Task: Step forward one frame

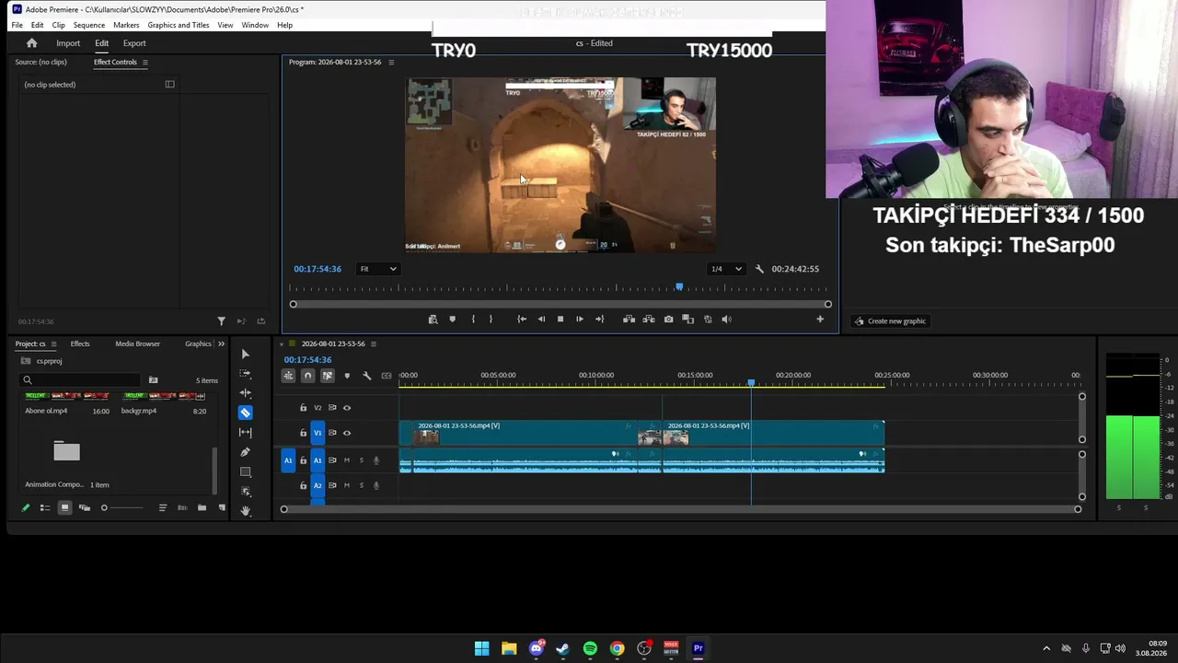Action: coord(580,320)
